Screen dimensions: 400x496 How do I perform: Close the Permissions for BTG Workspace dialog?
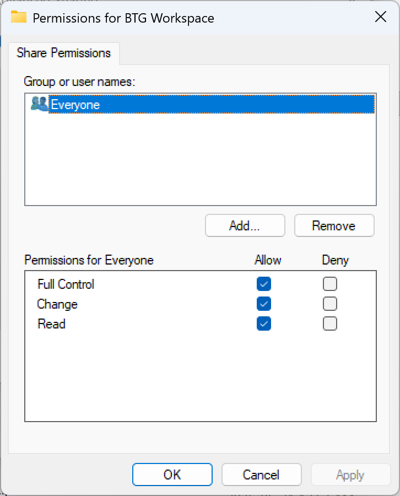point(380,17)
